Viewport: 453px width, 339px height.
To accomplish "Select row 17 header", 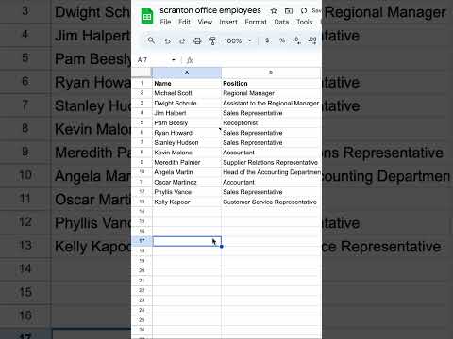I will pos(142,241).
